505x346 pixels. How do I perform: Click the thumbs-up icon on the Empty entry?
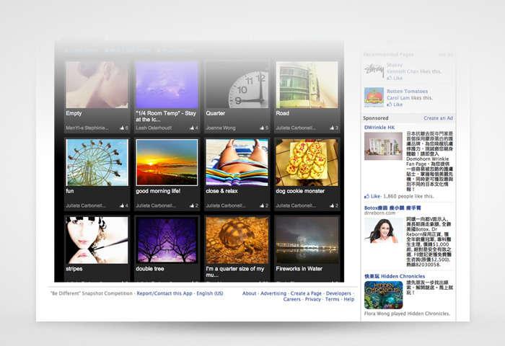point(122,128)
